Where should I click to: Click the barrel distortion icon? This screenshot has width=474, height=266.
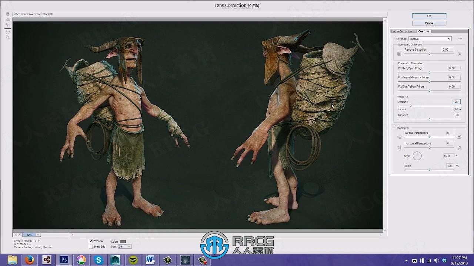(x=399, y=54)
